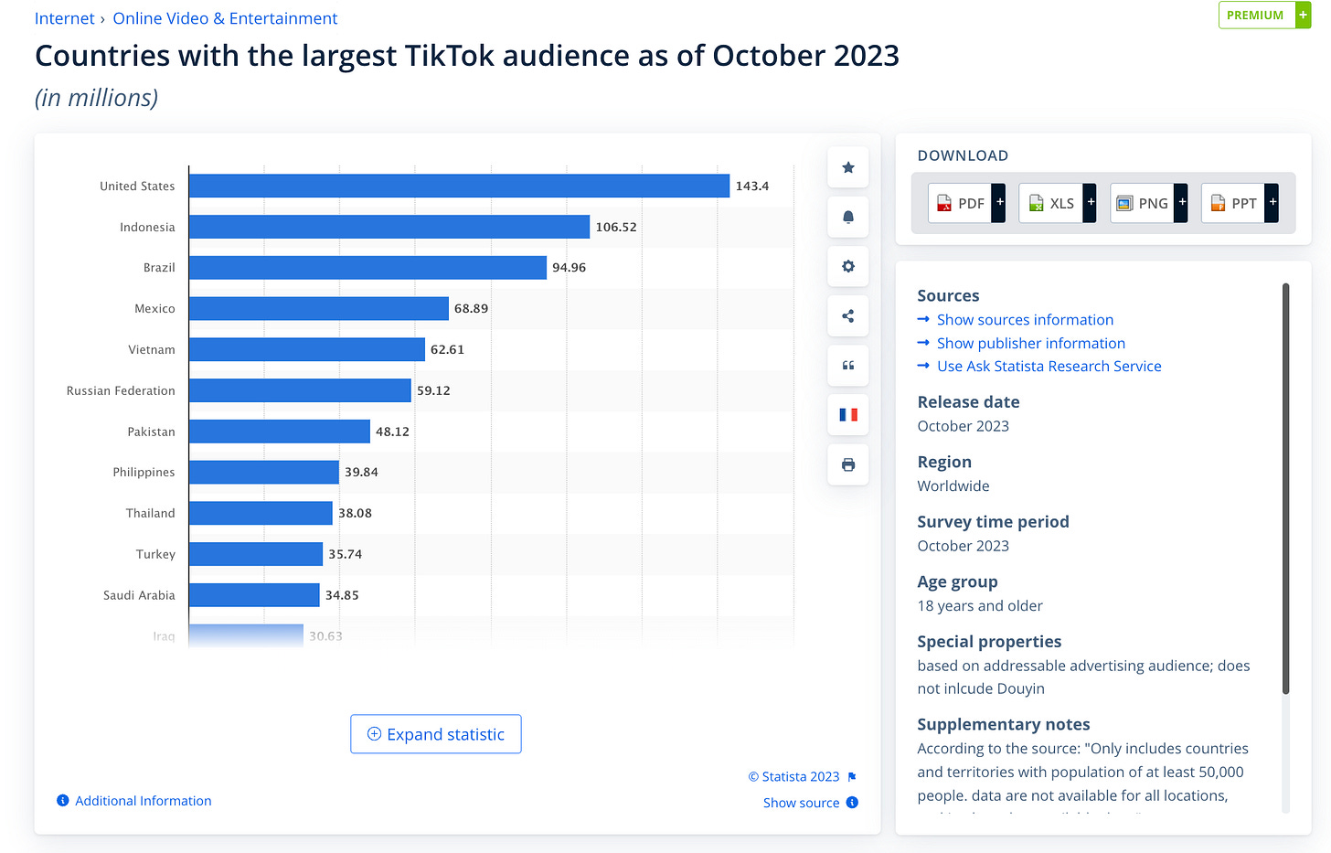
Task: Expand PDF download options with its plus button
Action: [998, 202]
